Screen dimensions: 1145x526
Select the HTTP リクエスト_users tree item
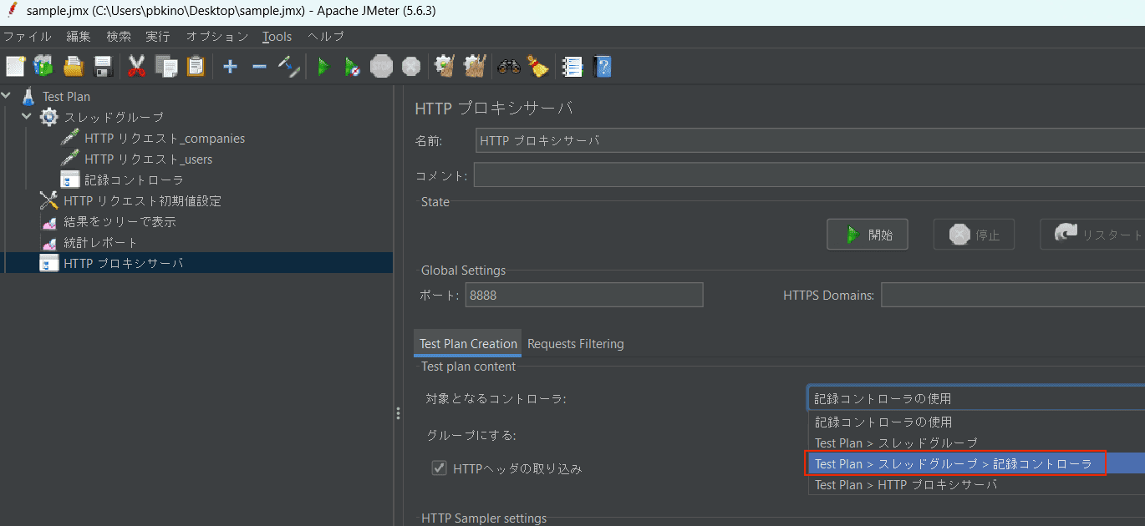149,159
